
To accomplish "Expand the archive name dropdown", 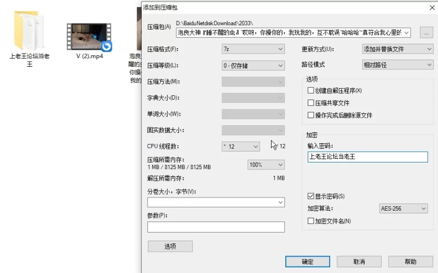I will click(406, 33).
